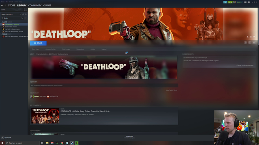259x145 pixels.
Task: Click the recent filter clock icon
Action: (x=23, y=14)
